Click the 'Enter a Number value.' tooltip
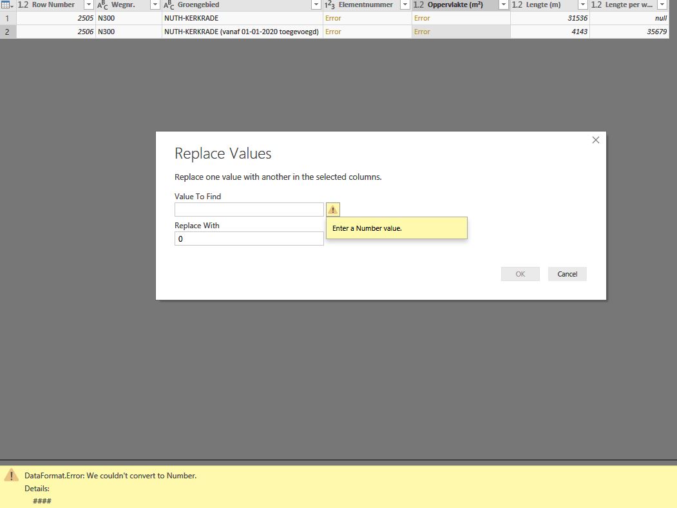Screen dimensions: 677x508 click(x=397, y=228)
